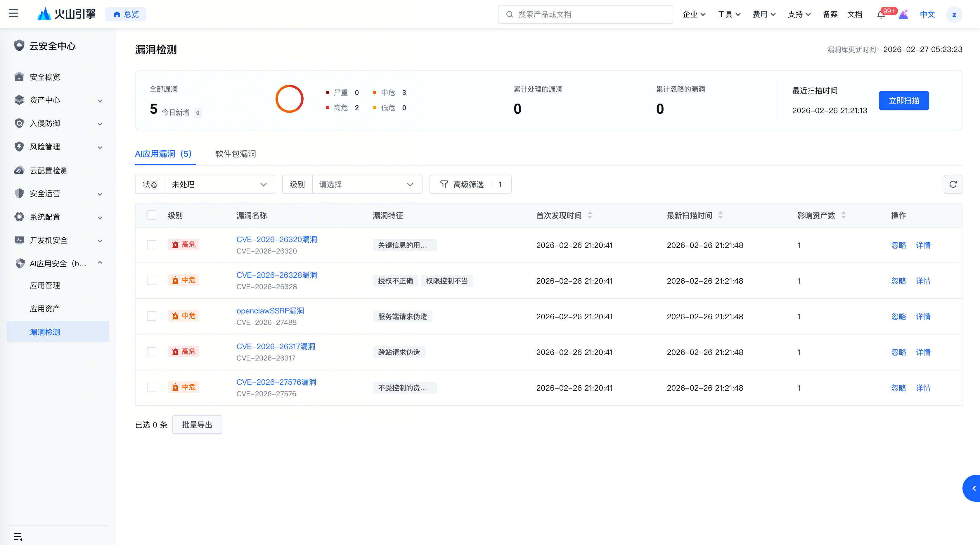Open the 状态 未处理 dropdown
The image size is (980, 545).
[219, 184]
